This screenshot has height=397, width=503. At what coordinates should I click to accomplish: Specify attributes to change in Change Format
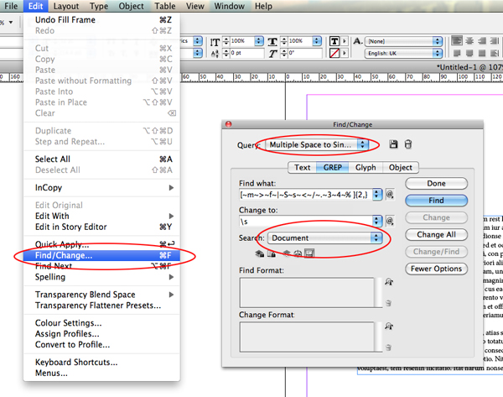tap(389, 326)
